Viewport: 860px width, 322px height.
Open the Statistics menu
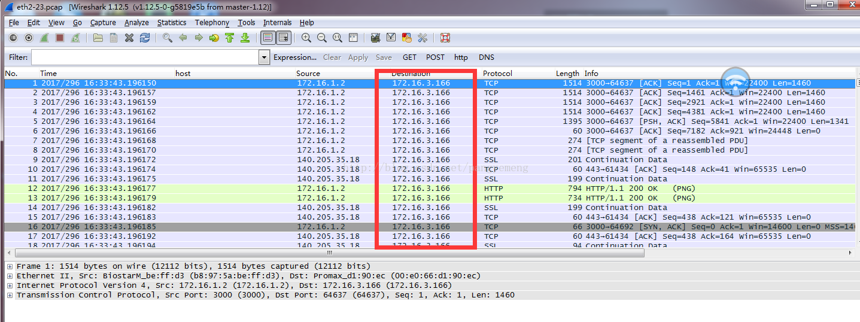172,23
